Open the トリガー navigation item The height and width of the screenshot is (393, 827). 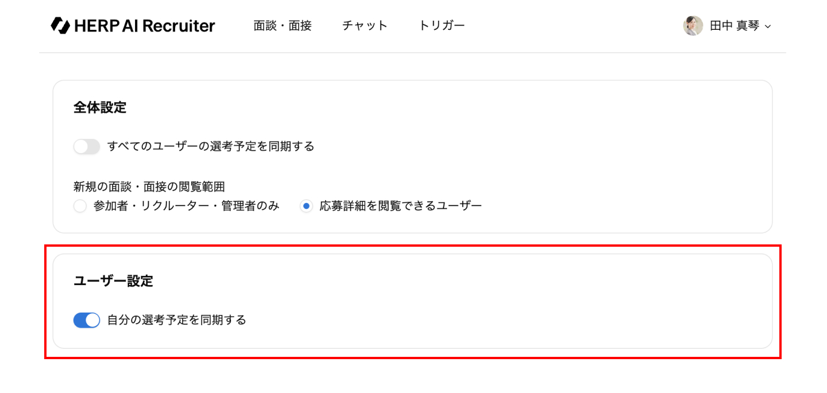pyautogui.click(x=442, y=26)
